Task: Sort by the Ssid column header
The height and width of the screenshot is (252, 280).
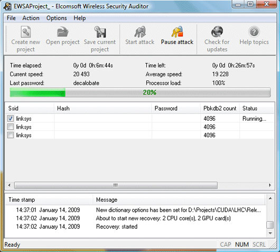Action: tap(30, 109)
